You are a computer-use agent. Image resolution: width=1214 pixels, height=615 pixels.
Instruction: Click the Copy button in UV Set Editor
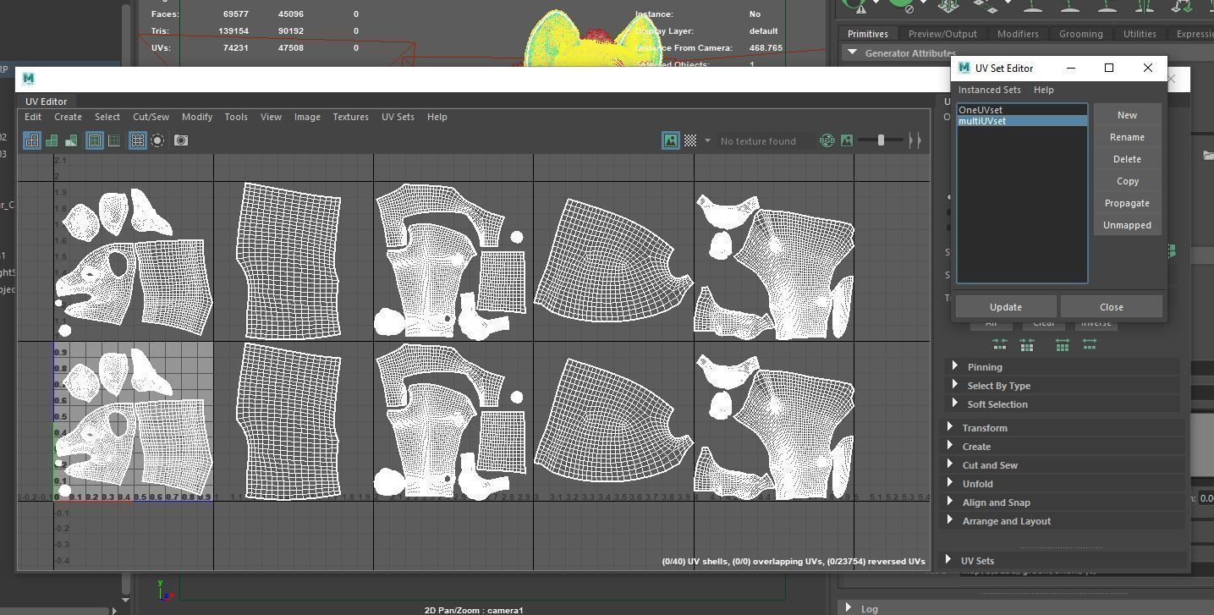tap(1127, 181)
